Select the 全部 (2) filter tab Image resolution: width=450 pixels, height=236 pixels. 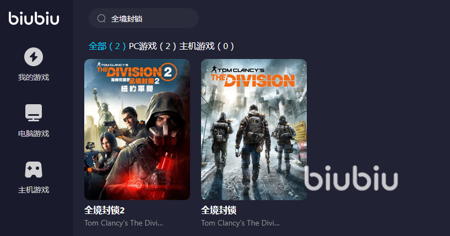click(107, 46)
